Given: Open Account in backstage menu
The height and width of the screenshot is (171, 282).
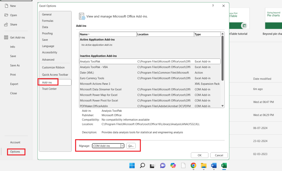Looking at the screenshot, I should (15, 142).
